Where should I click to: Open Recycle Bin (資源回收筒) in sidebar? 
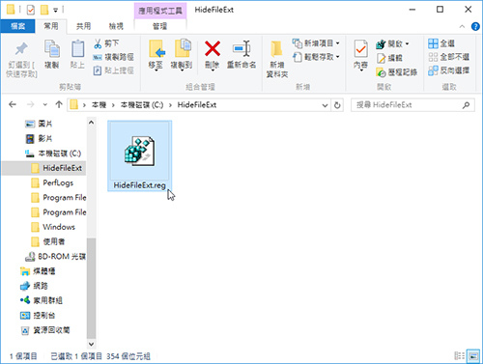[45, 330]
